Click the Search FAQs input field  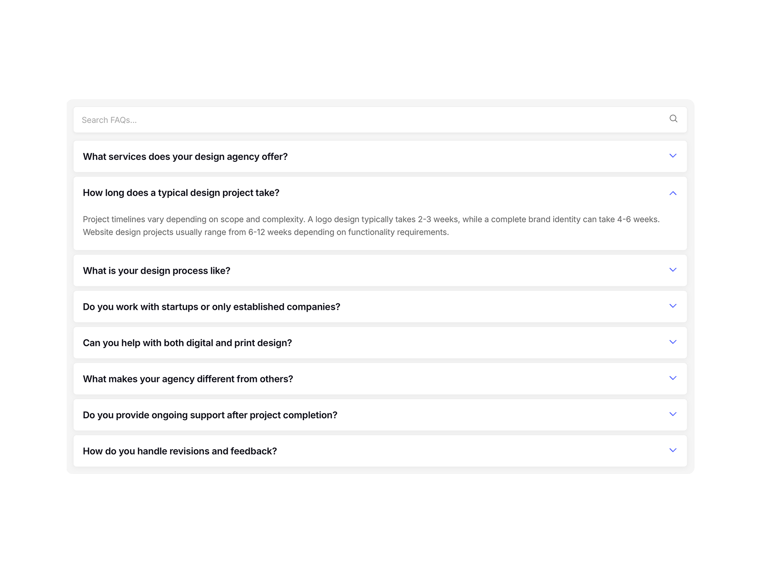coord(333,119)
